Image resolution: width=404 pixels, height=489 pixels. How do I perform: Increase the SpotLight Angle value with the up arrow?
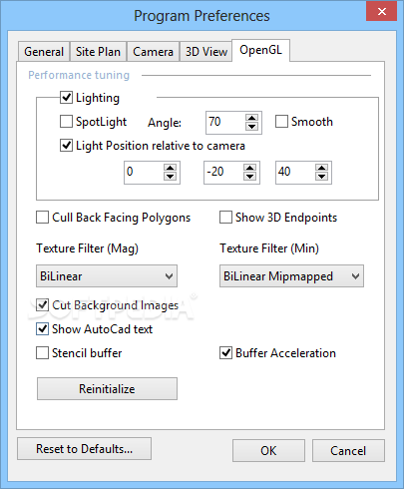[x=251, y=118]
